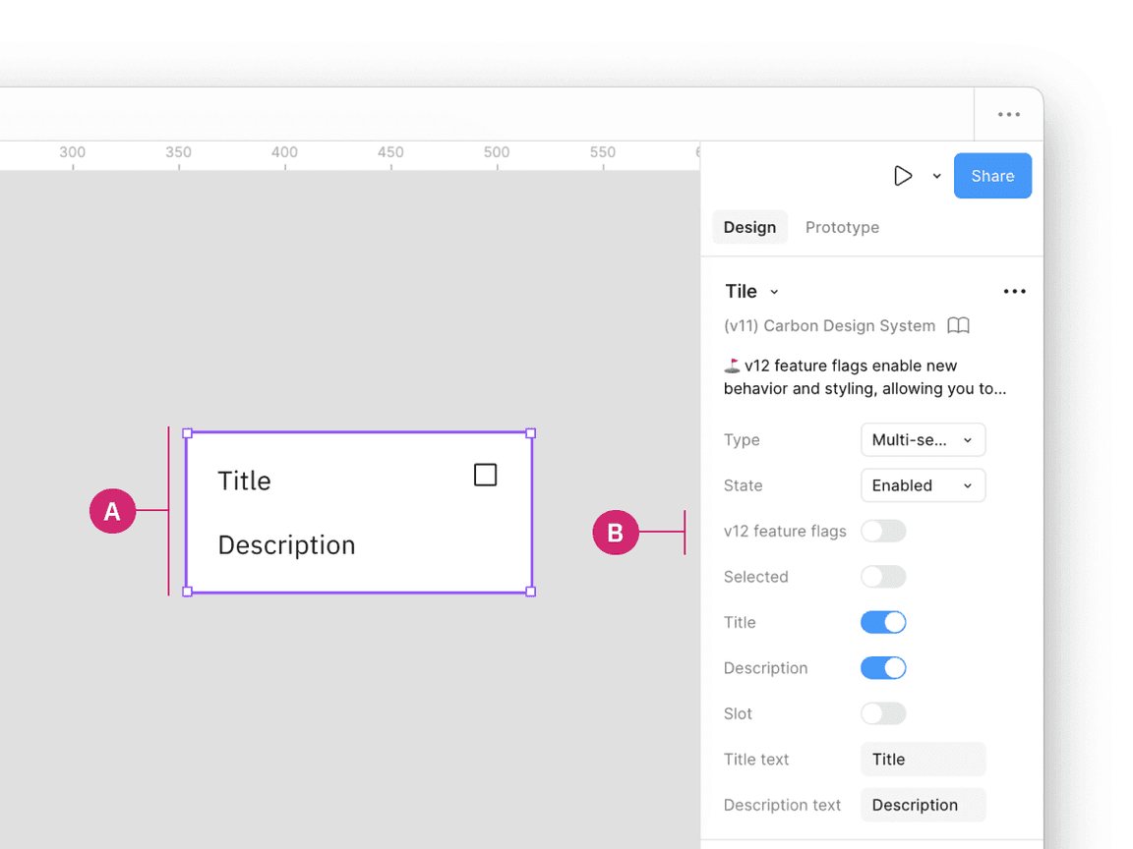Image resolution: width=1133 pixels, height=849 pixels.
Task: Open the Tile component options ellipsis
Action: click(1014, 291)
